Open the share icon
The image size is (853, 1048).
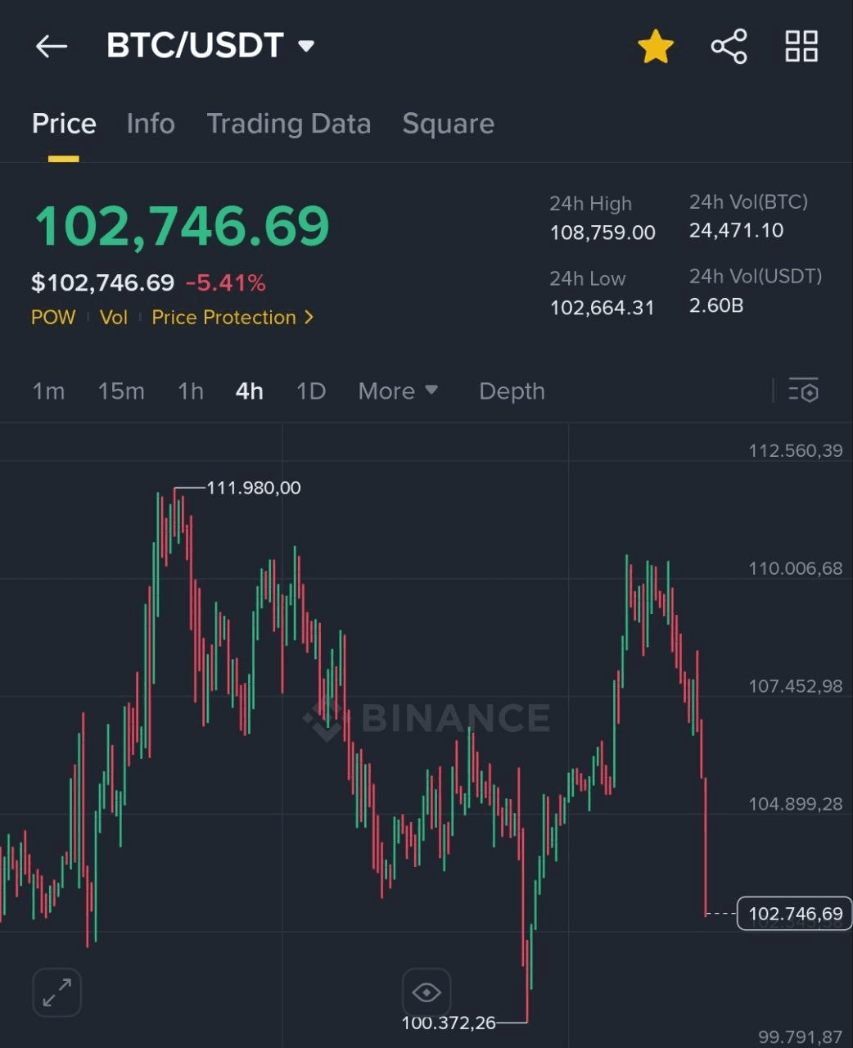[729, 46]
